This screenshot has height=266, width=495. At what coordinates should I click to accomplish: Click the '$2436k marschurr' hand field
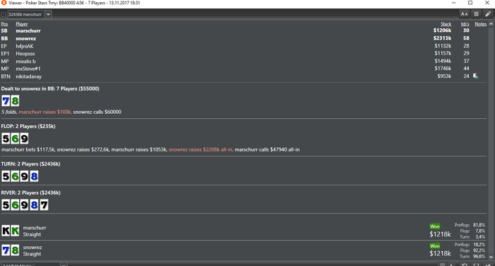click(x=26, y=14)
